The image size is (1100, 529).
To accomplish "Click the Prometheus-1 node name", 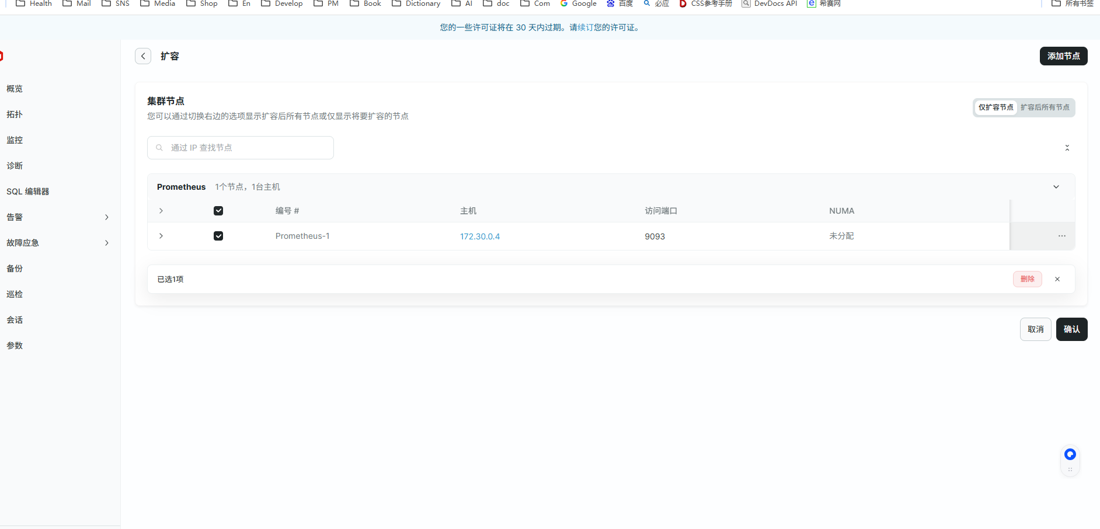I will (x=302, y=236).
